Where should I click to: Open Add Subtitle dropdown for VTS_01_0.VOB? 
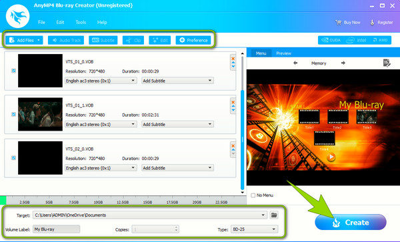tap(177, 81)
